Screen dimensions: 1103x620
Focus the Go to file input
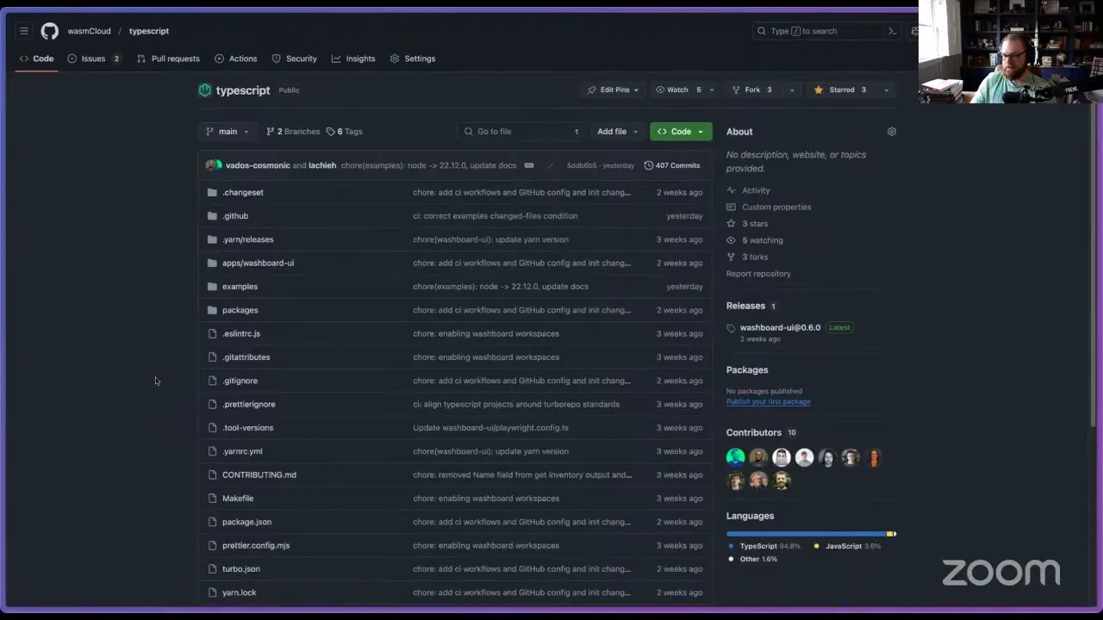coord(522,132)
